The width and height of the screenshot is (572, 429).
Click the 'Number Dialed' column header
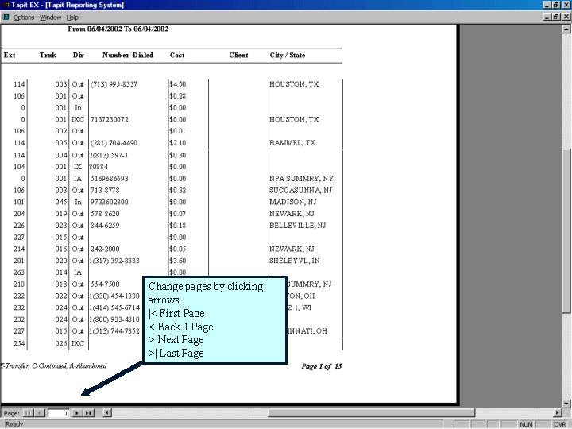coord(128,55)
